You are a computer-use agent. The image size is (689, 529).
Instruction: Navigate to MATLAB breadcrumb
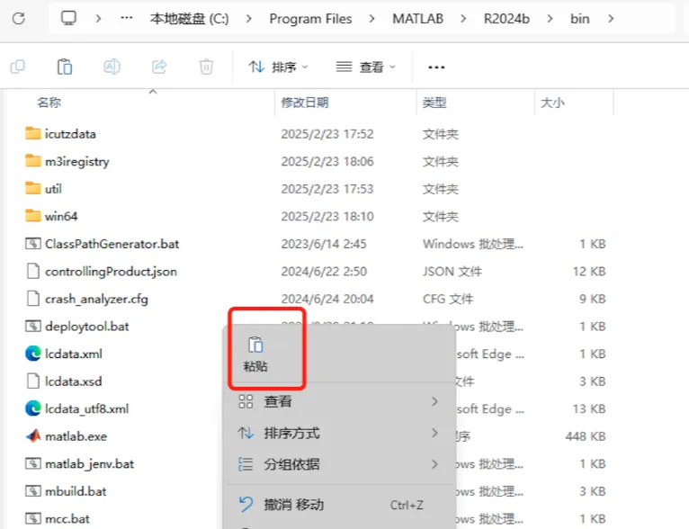point(417,19)
